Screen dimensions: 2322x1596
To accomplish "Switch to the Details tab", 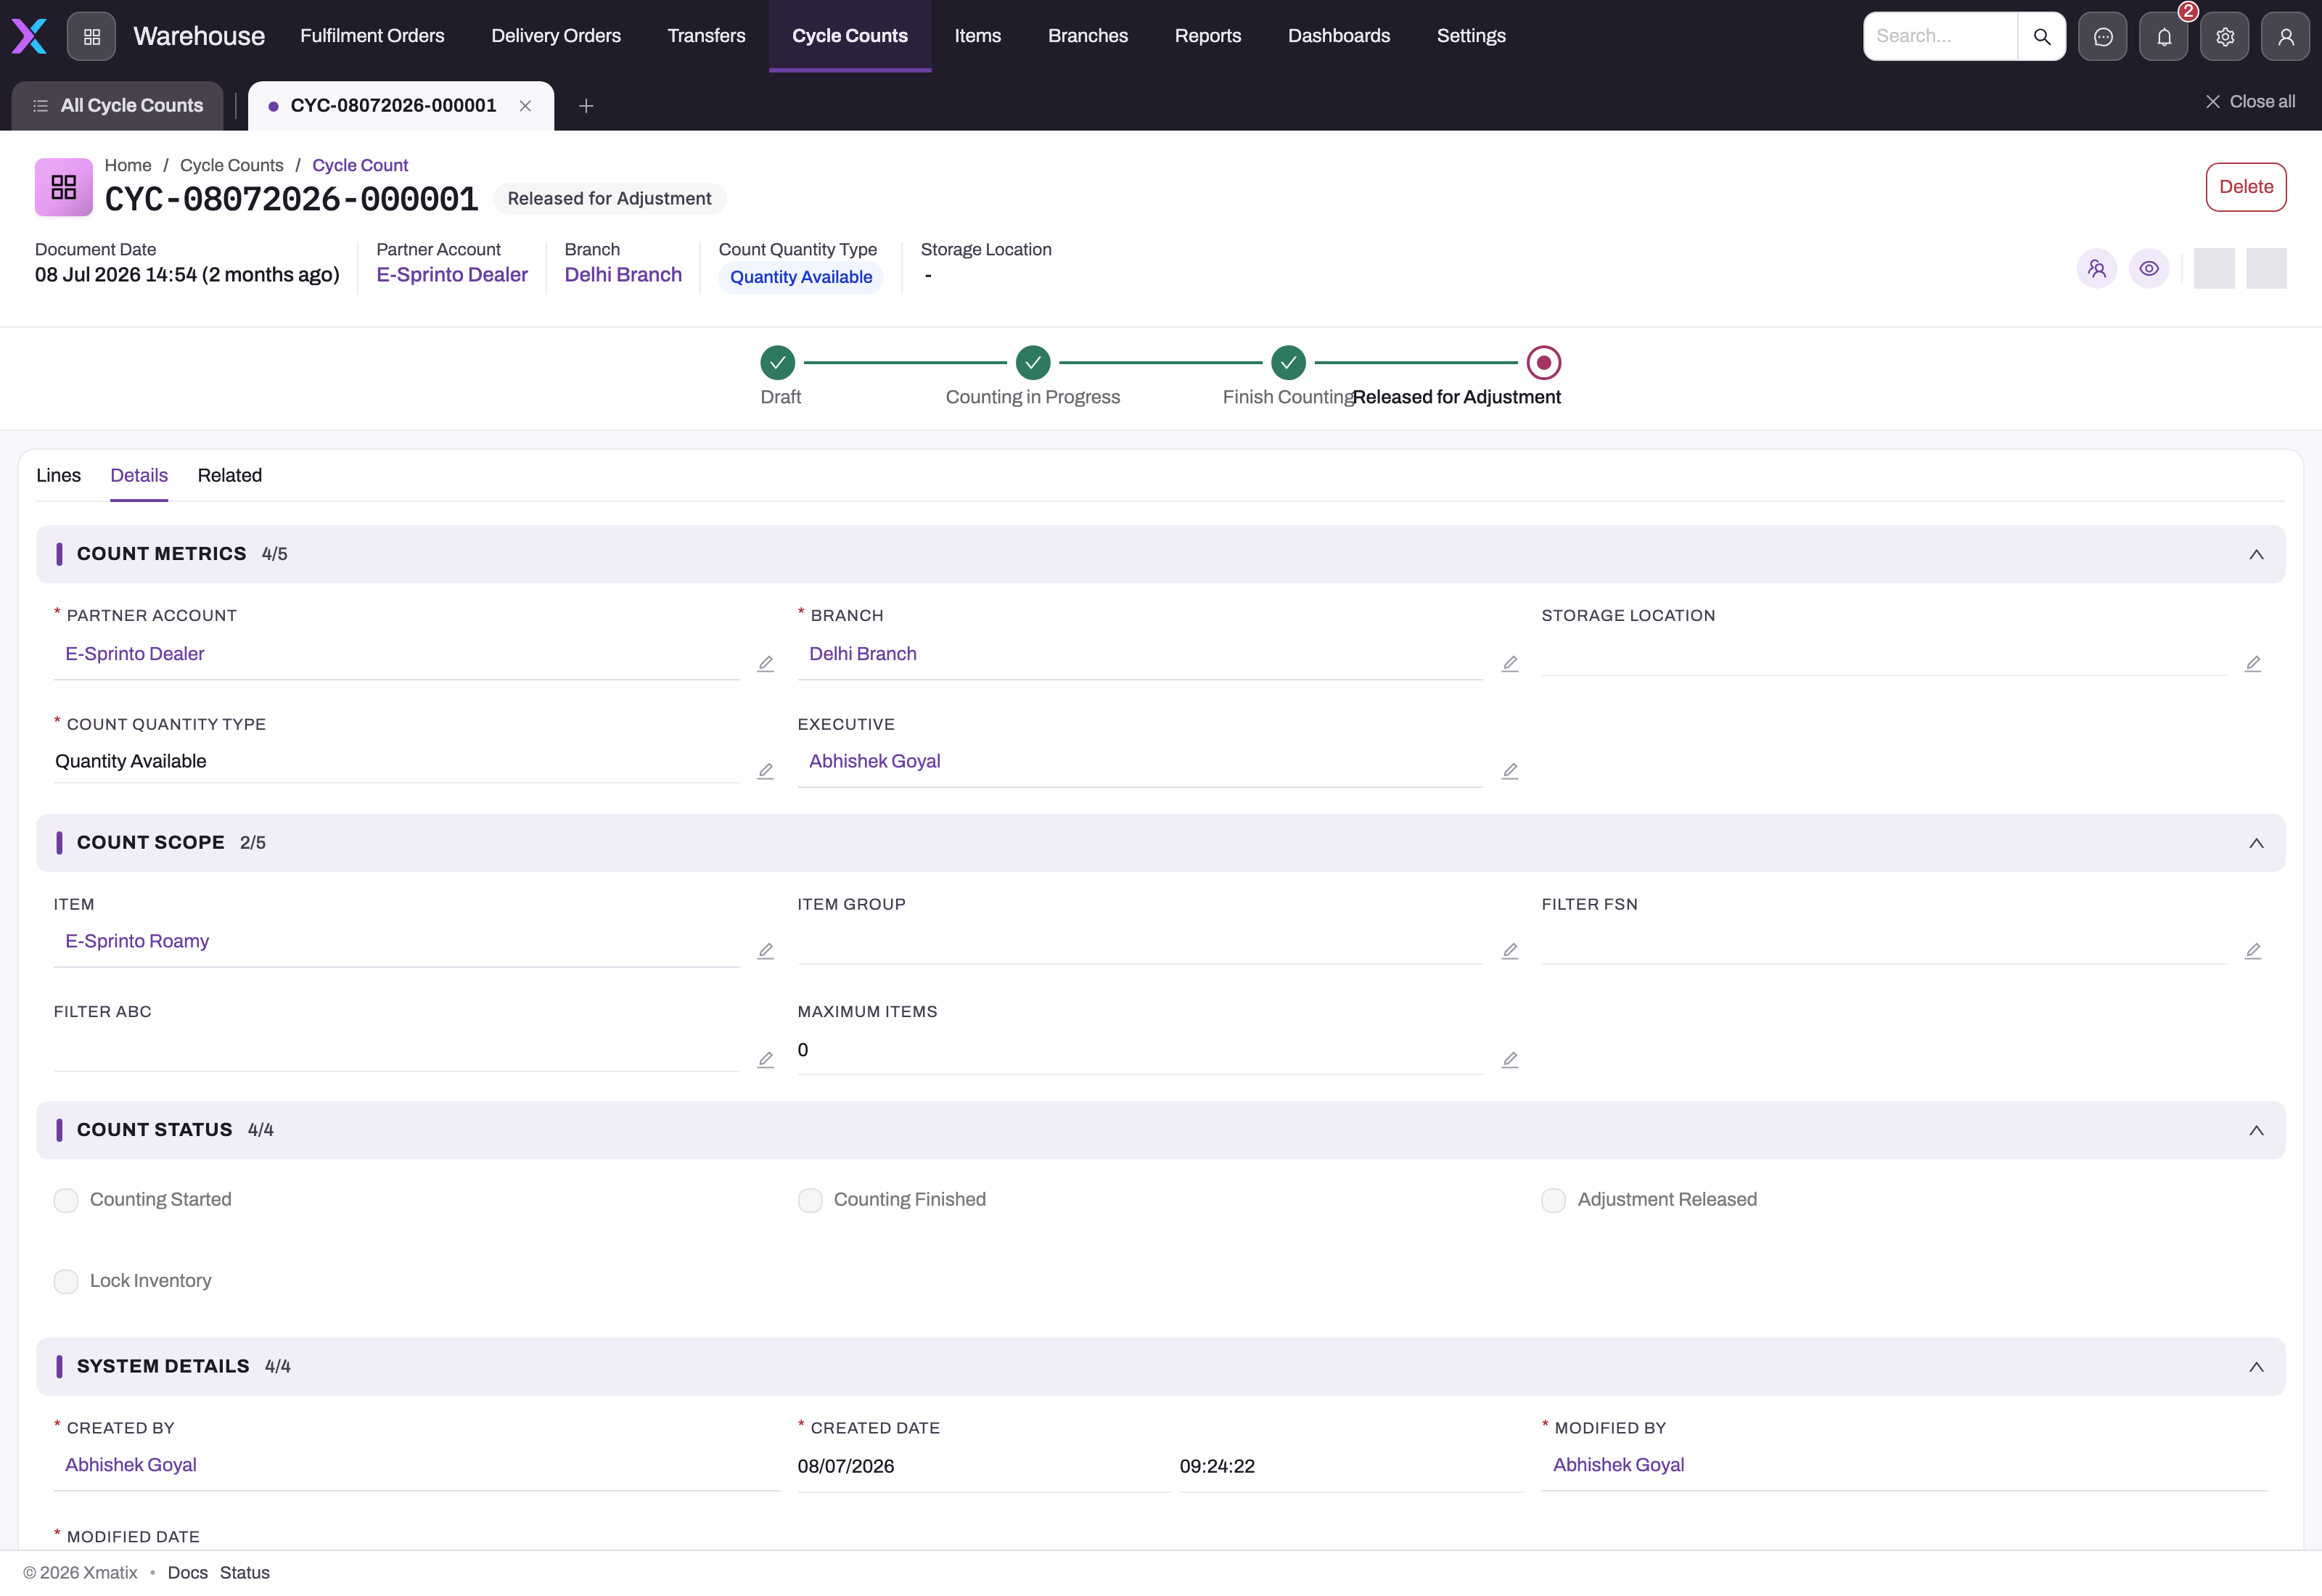I will pos(139,476).
